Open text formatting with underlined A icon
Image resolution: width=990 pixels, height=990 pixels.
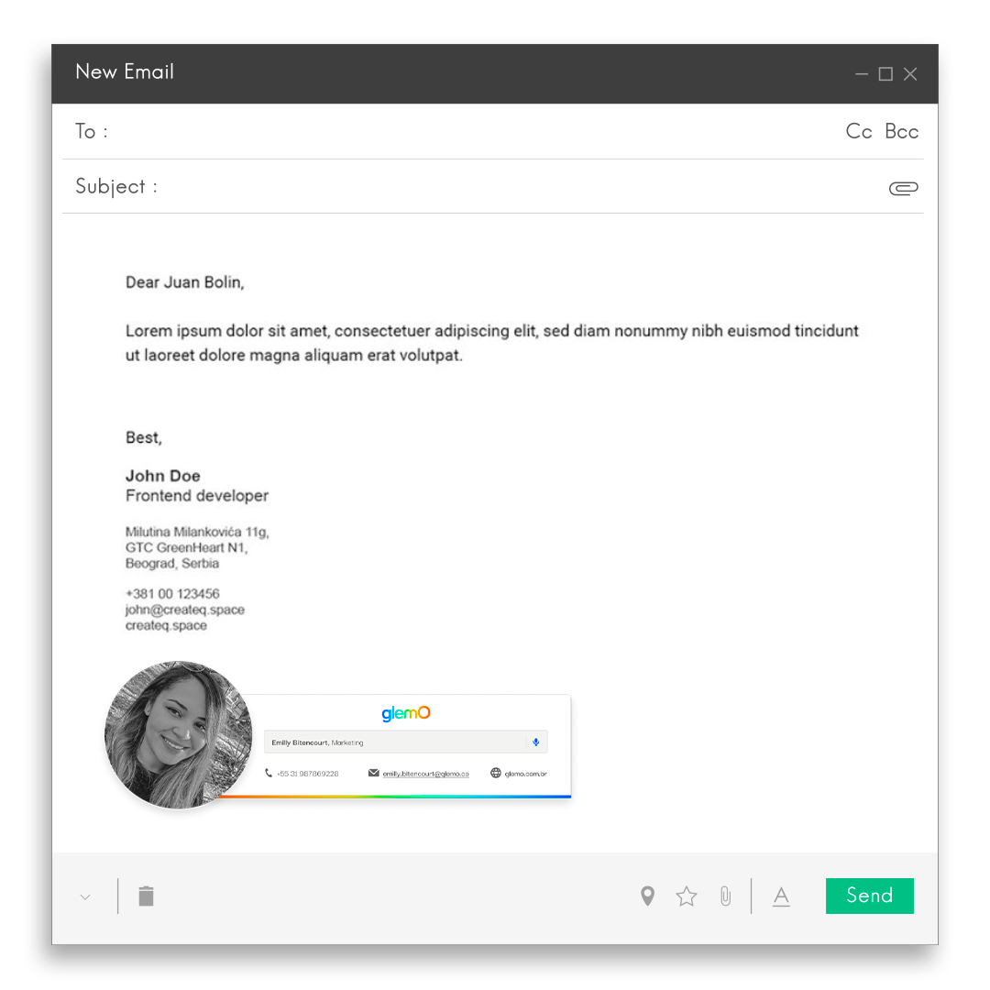pos(781,896)
